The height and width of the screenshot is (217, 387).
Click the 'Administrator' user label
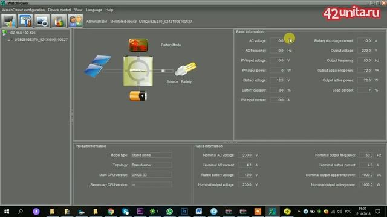coord(97,22)
